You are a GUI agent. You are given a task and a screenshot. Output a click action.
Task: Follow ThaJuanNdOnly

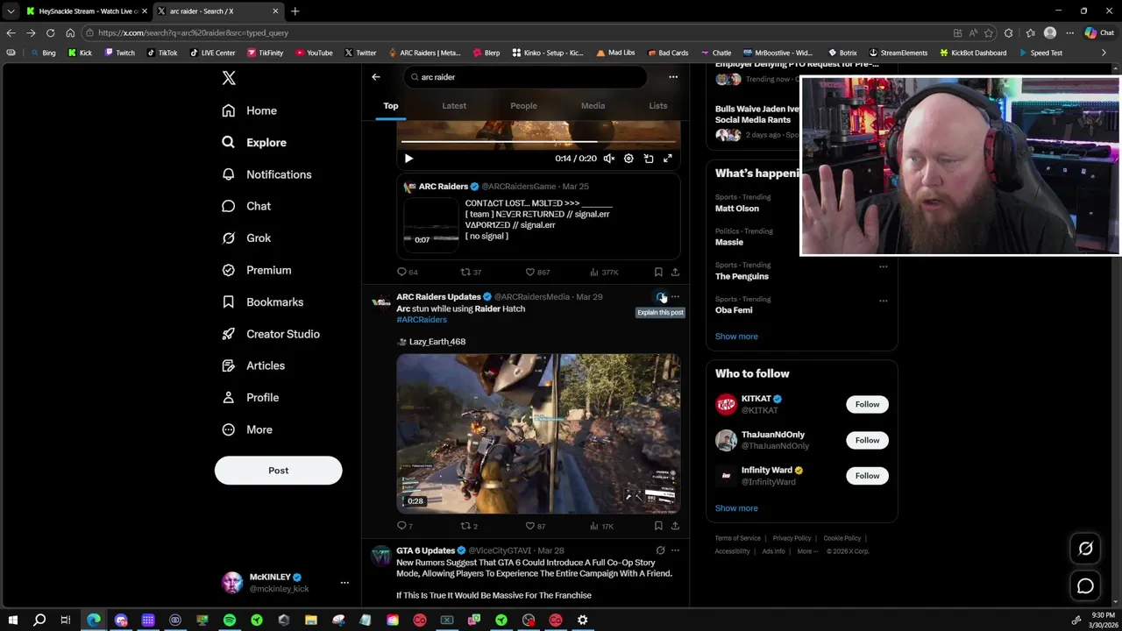867,441
